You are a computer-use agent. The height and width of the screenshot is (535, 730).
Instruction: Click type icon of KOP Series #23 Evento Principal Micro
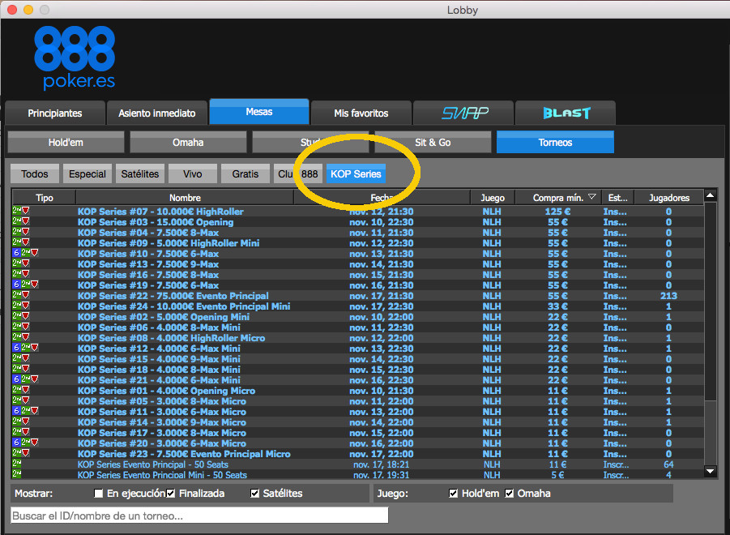point(21,453)
